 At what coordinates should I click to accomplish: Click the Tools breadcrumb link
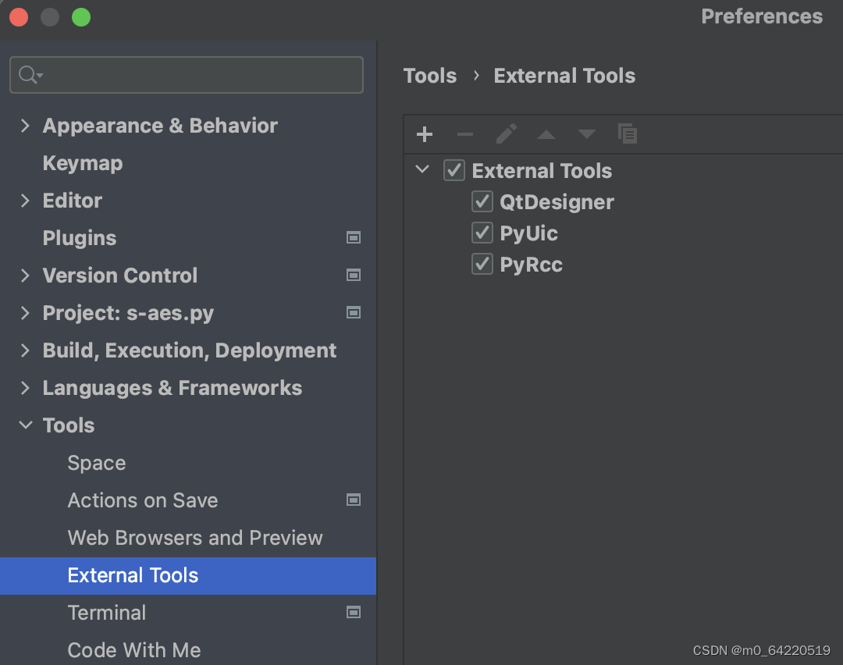pyautogui.click(x=430, y=76)
